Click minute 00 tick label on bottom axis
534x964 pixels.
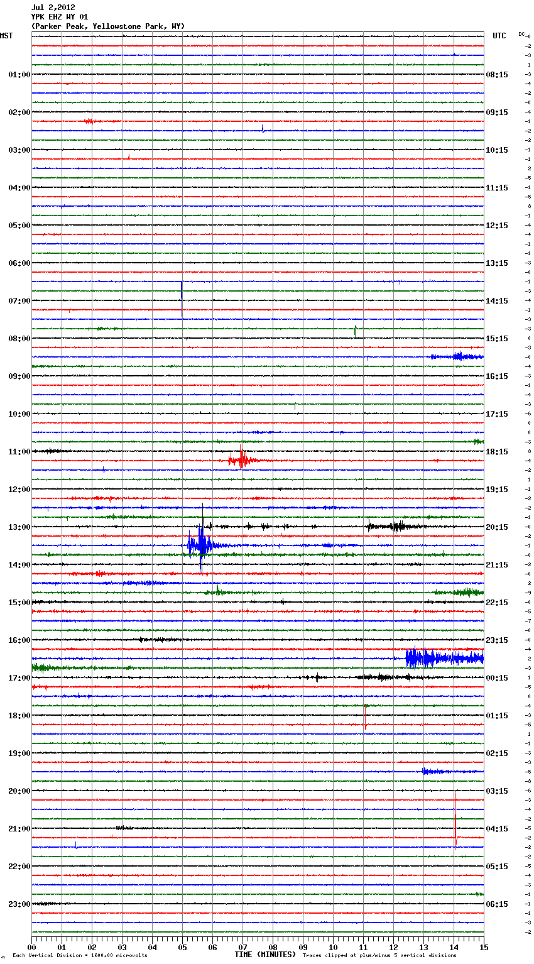tap(31, 947)
